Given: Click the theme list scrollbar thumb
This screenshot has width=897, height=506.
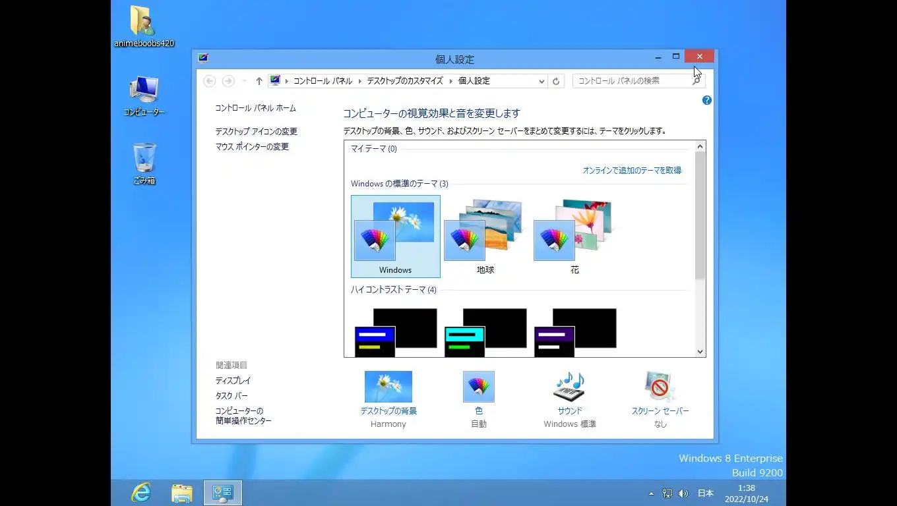Looking at the screenshot, I should pyautogui.click(x=700, y=214).
